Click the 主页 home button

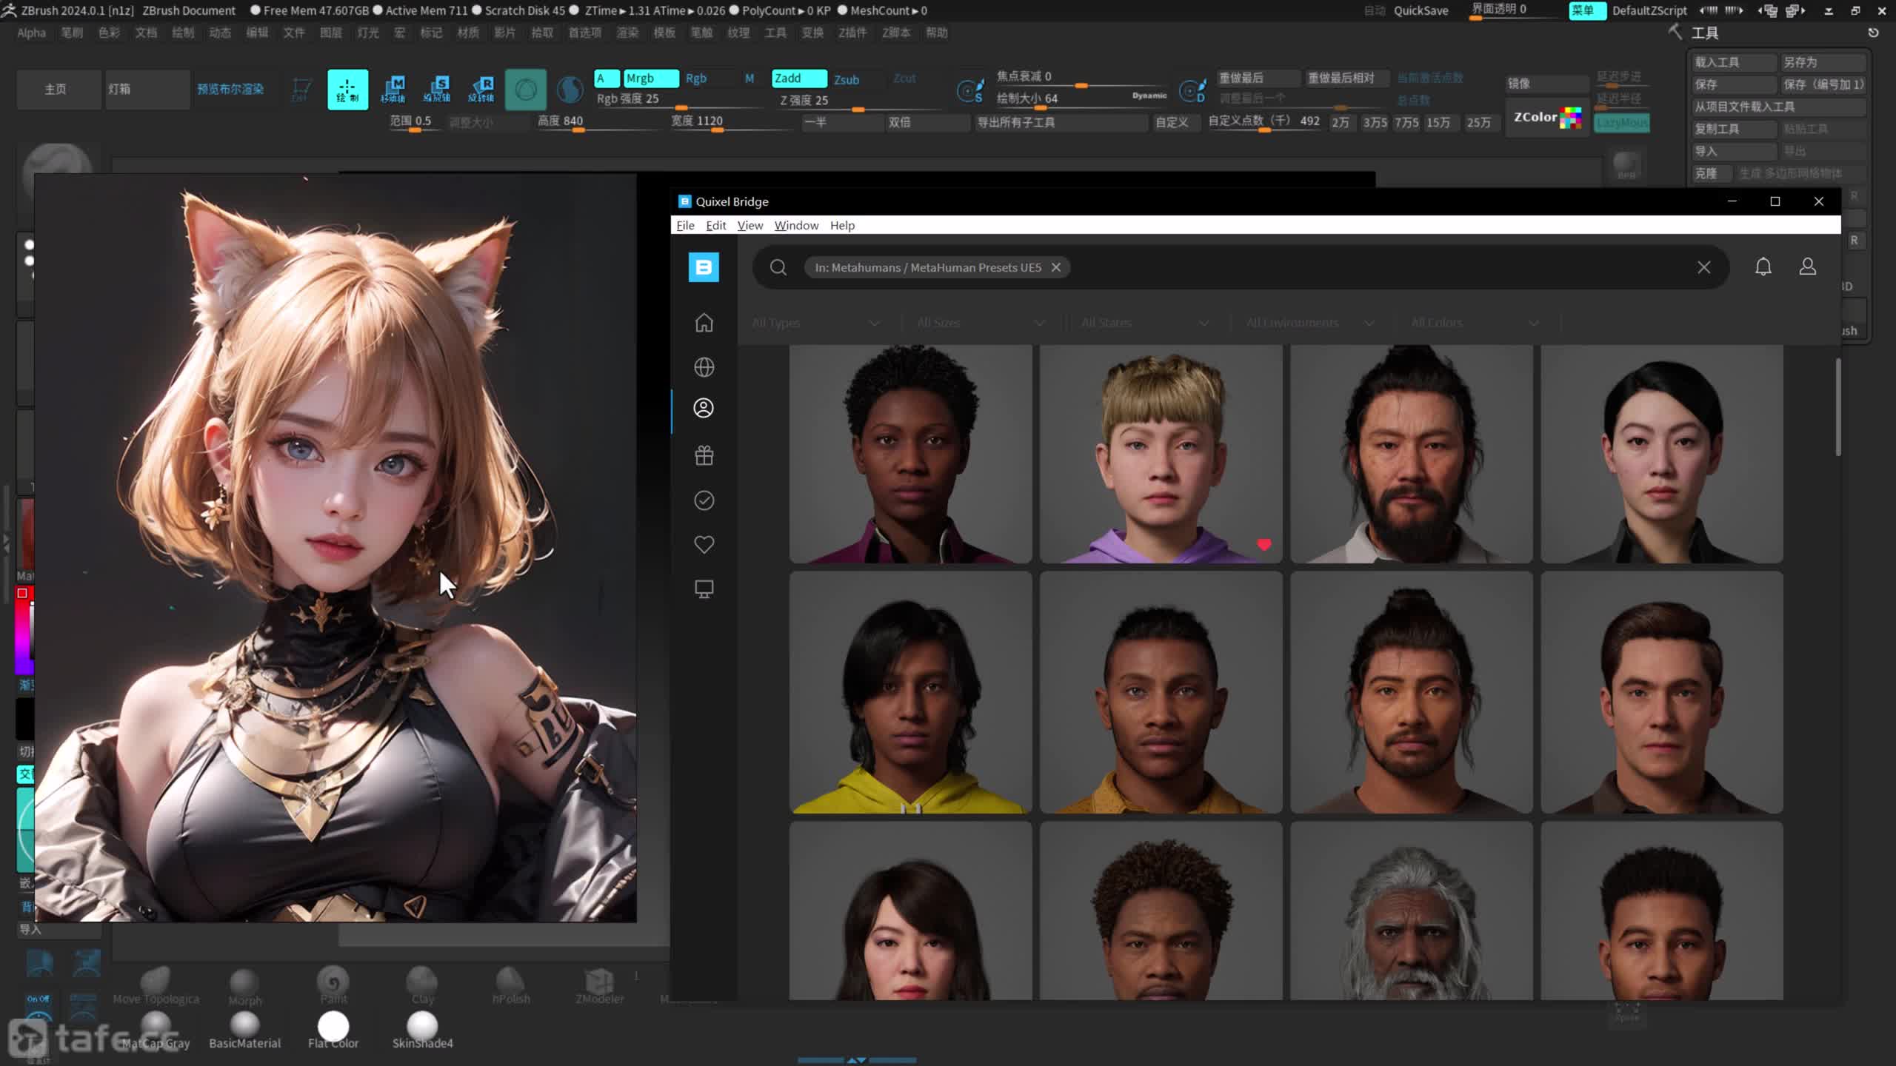click(58, 90)
